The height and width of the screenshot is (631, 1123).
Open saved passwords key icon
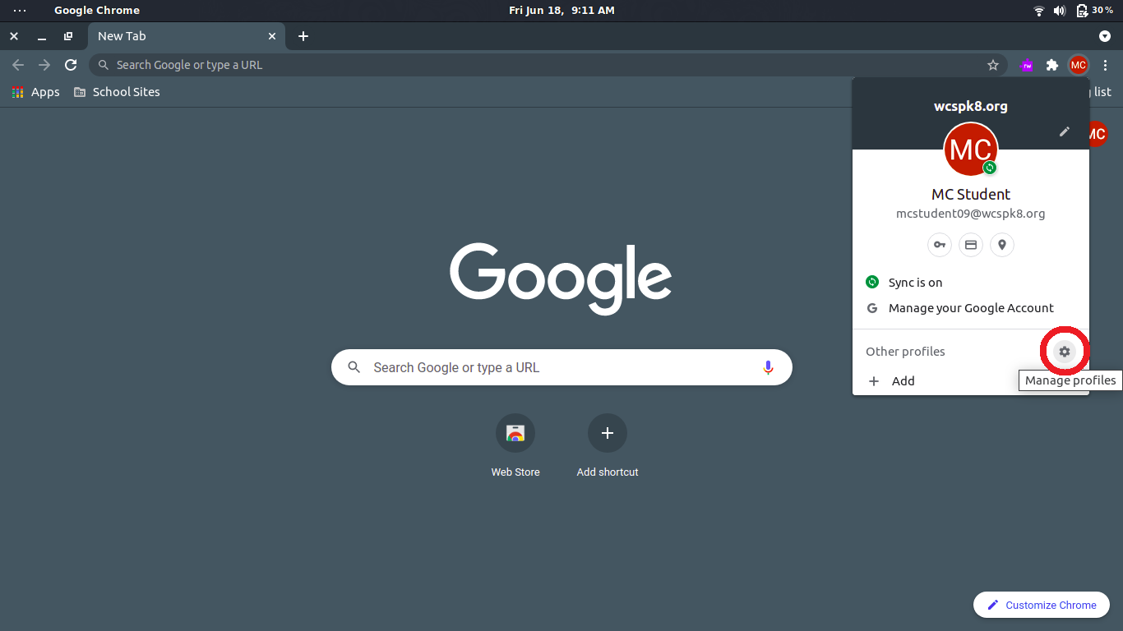click(x=940, y=245)
